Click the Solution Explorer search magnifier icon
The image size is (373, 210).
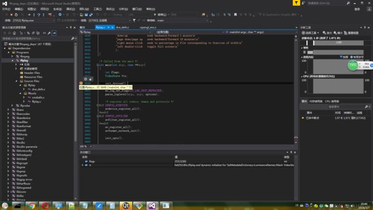coord(72,38)
